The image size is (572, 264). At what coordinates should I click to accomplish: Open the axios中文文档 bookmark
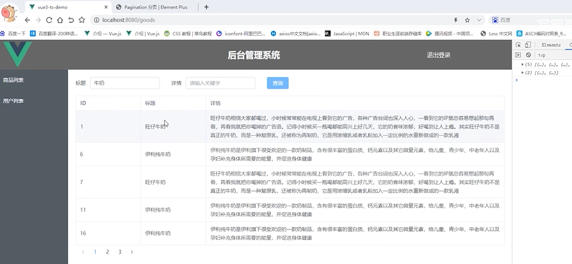tap(296, 33)
